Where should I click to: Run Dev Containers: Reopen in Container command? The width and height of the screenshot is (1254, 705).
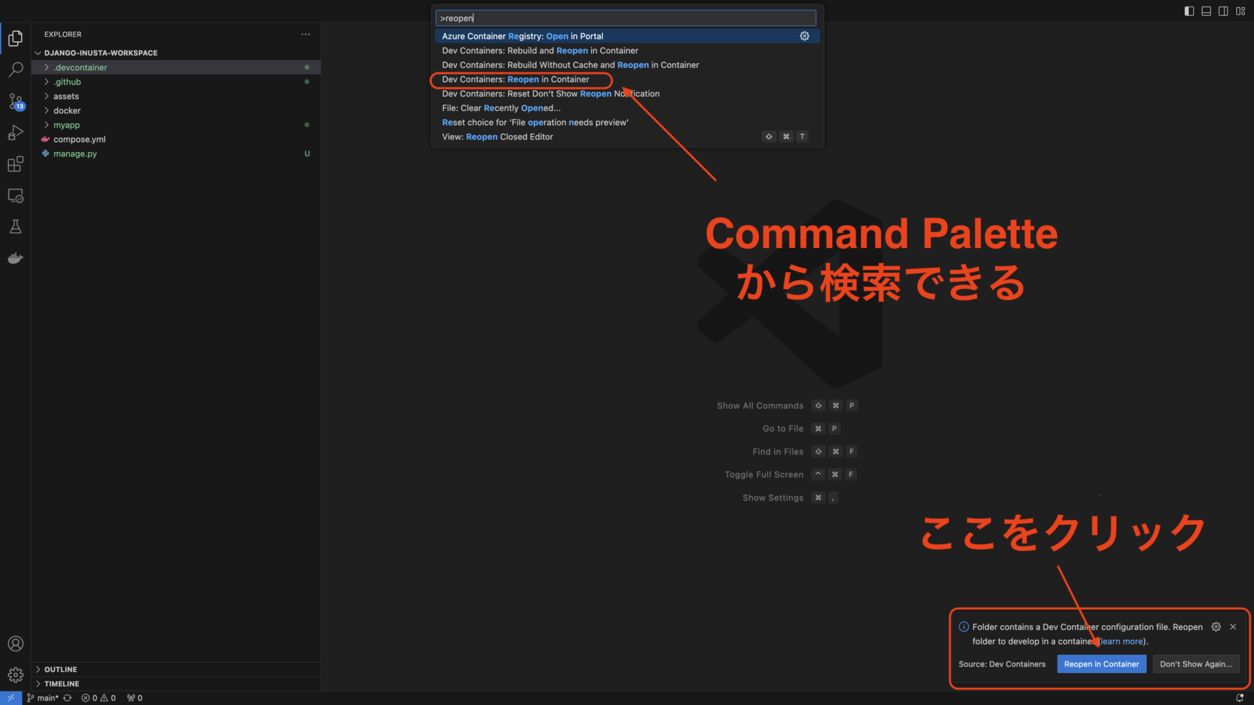627,79
